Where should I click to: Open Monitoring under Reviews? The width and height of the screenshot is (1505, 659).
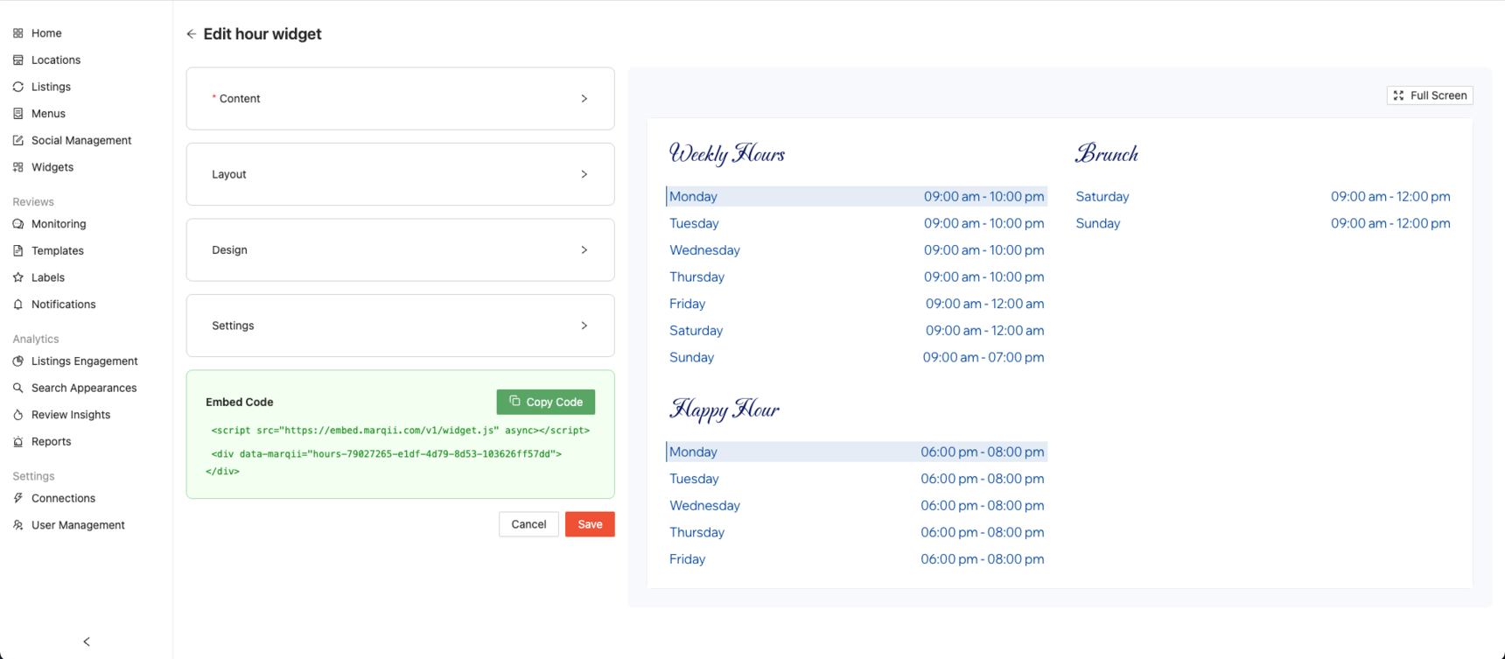coord(59,224)
